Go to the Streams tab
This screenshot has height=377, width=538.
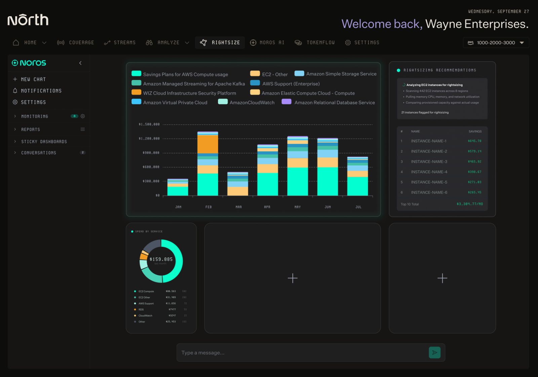click(x=120, y=43)
